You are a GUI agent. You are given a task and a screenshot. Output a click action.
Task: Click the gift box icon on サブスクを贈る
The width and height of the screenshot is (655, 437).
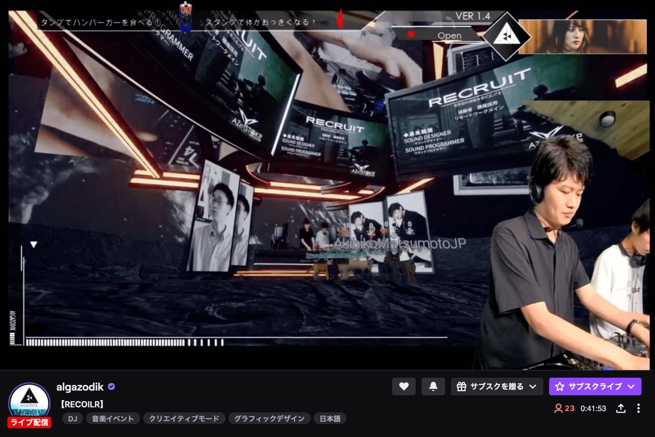461,387
